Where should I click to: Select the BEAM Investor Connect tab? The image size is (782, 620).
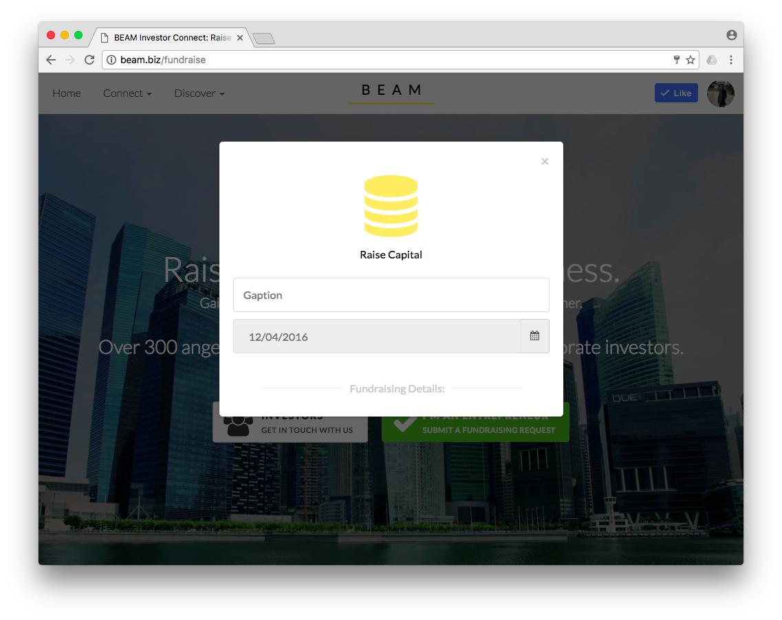click(x=172, y=38)
